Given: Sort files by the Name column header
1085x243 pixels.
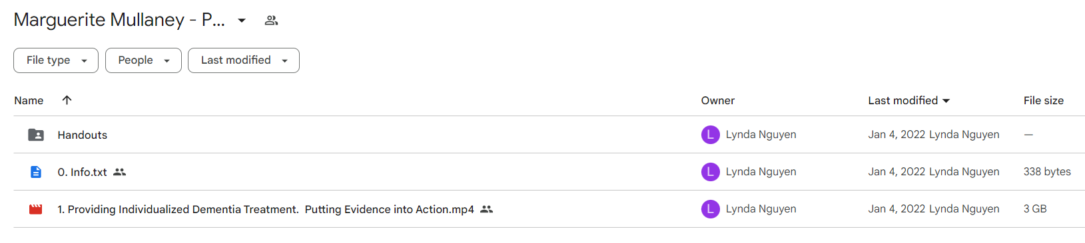Looking at the screenshot, I should tap(29, 101).
